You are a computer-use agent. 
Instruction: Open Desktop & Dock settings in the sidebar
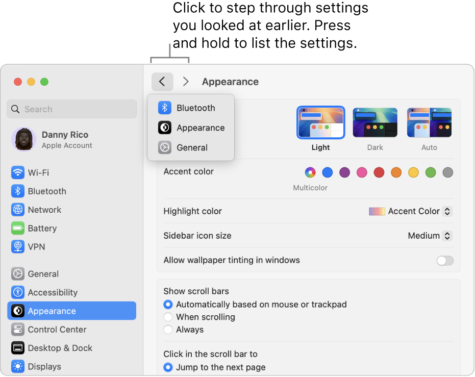pyautogui.click(x=72, y=348)
